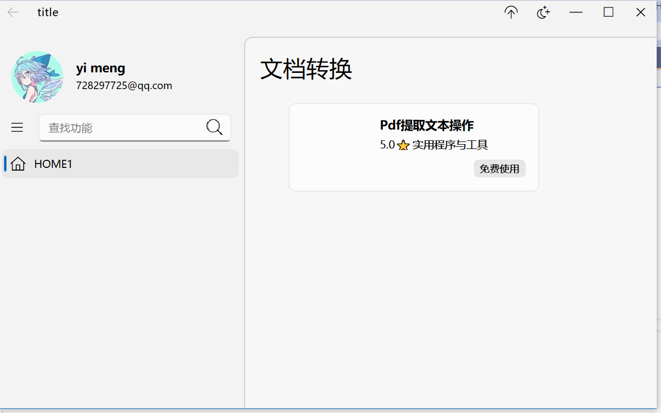Click the 728297725@qq.com email text
Screen dimensions: 661x413
click(x=124, y=85)
